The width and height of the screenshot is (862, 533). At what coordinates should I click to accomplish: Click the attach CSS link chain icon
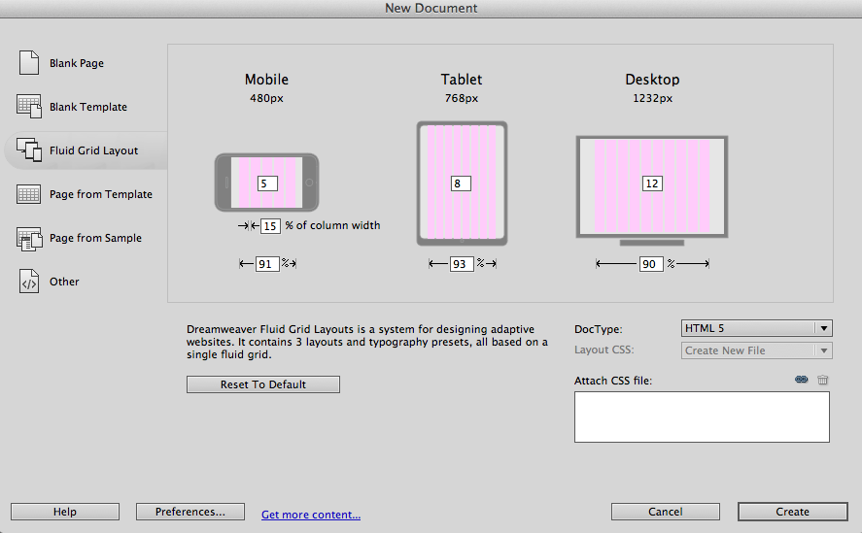coord(801,381)
